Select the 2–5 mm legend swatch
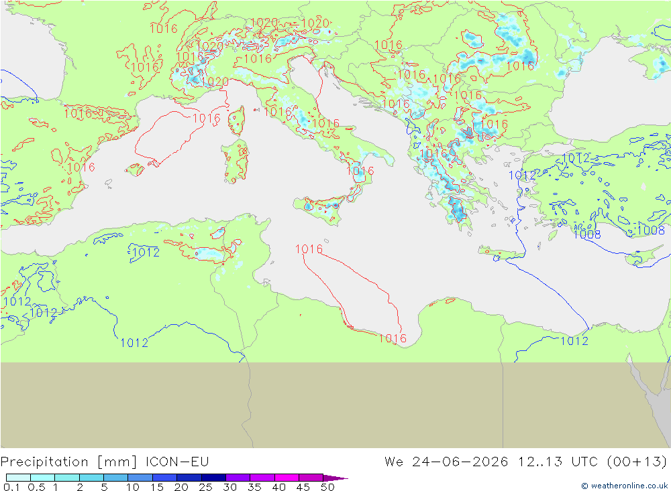Viewport: 671px width, 491px height. (x=91, y=478)
